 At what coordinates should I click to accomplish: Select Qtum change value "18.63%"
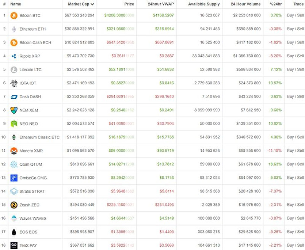[x=275, y=164]
